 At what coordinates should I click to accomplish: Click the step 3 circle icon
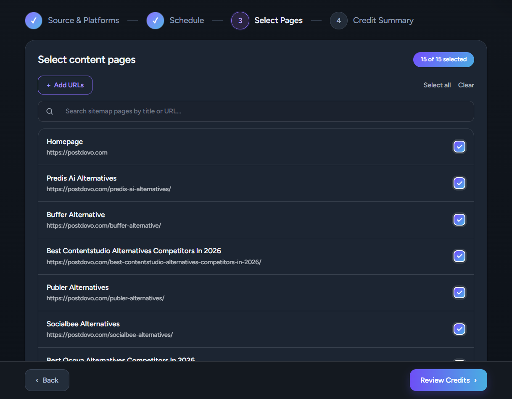click(240, 21)
